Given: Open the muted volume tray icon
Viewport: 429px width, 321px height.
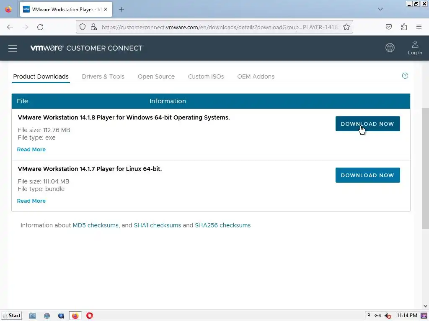Looking at the screenshot, I should click(x=388, y=316).
